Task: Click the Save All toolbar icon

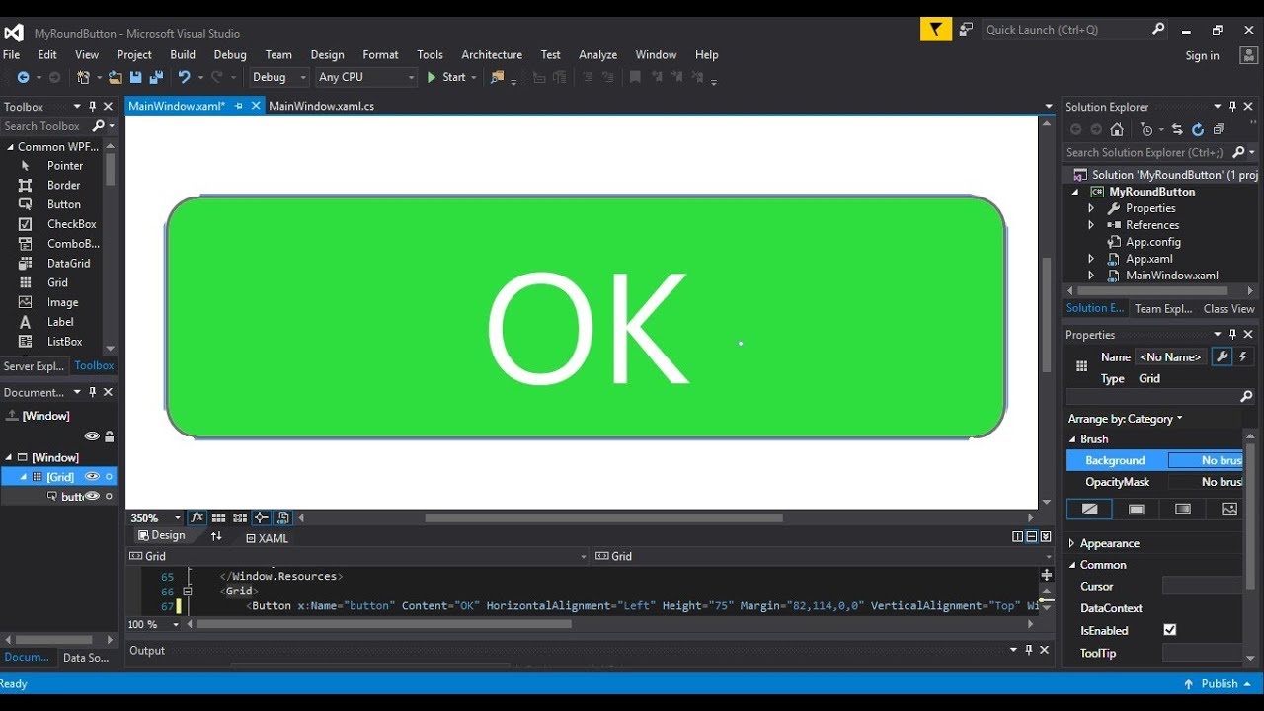Action: [156, 77]
